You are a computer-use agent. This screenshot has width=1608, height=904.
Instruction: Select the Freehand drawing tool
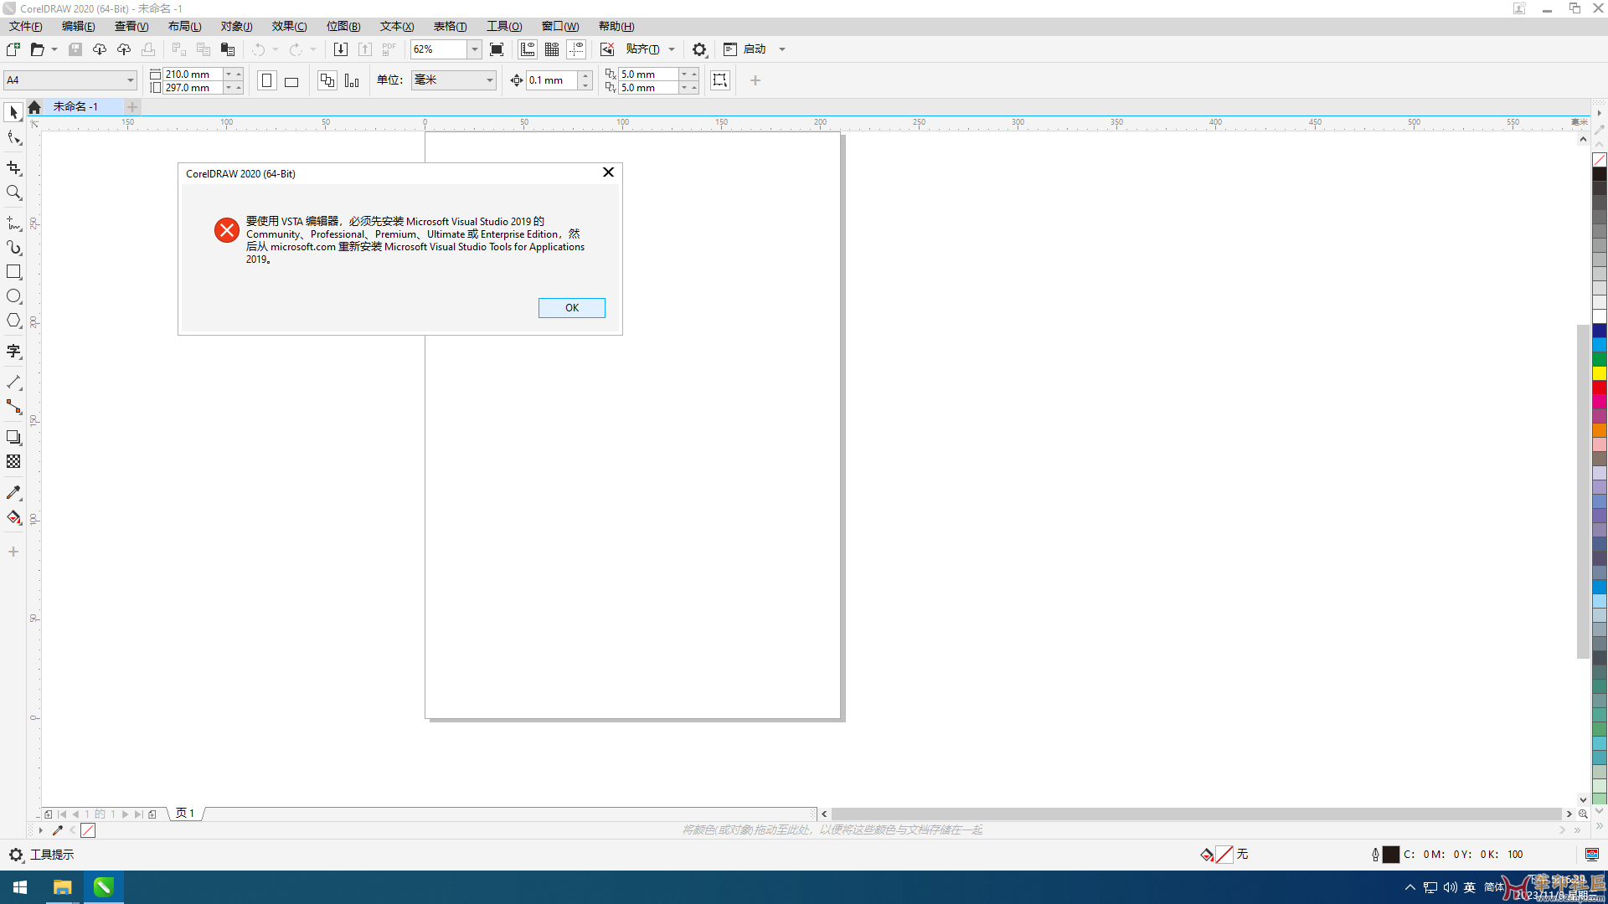click(x=13, y=223)
